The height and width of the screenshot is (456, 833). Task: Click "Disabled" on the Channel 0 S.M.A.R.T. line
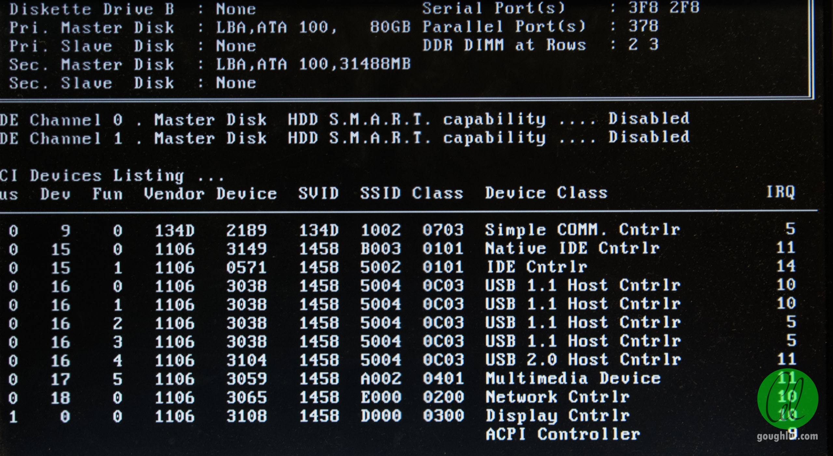pyautogui.click(x=649, y=119)
